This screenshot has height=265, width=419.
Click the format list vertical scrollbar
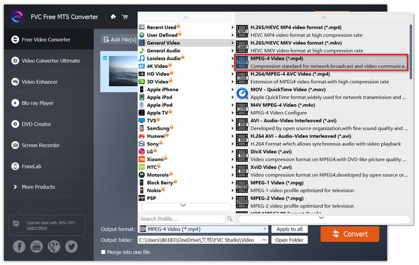coord(411,51)
